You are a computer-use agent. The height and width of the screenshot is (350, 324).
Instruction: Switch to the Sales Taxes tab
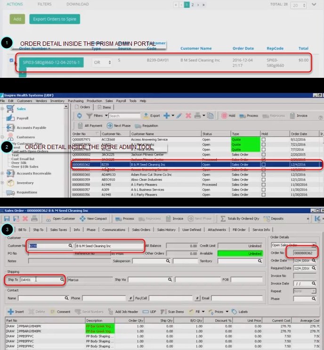click(58, 230)
